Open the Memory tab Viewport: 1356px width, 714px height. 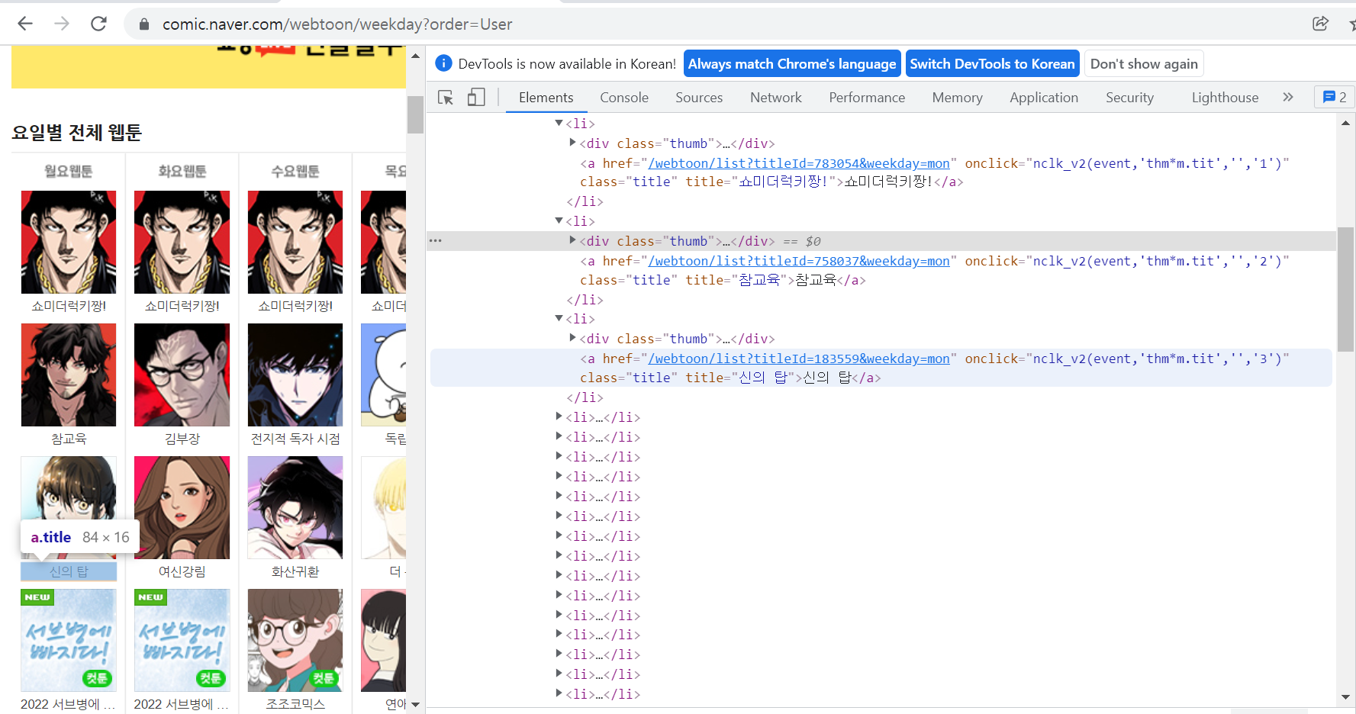(x=957, y=98)
